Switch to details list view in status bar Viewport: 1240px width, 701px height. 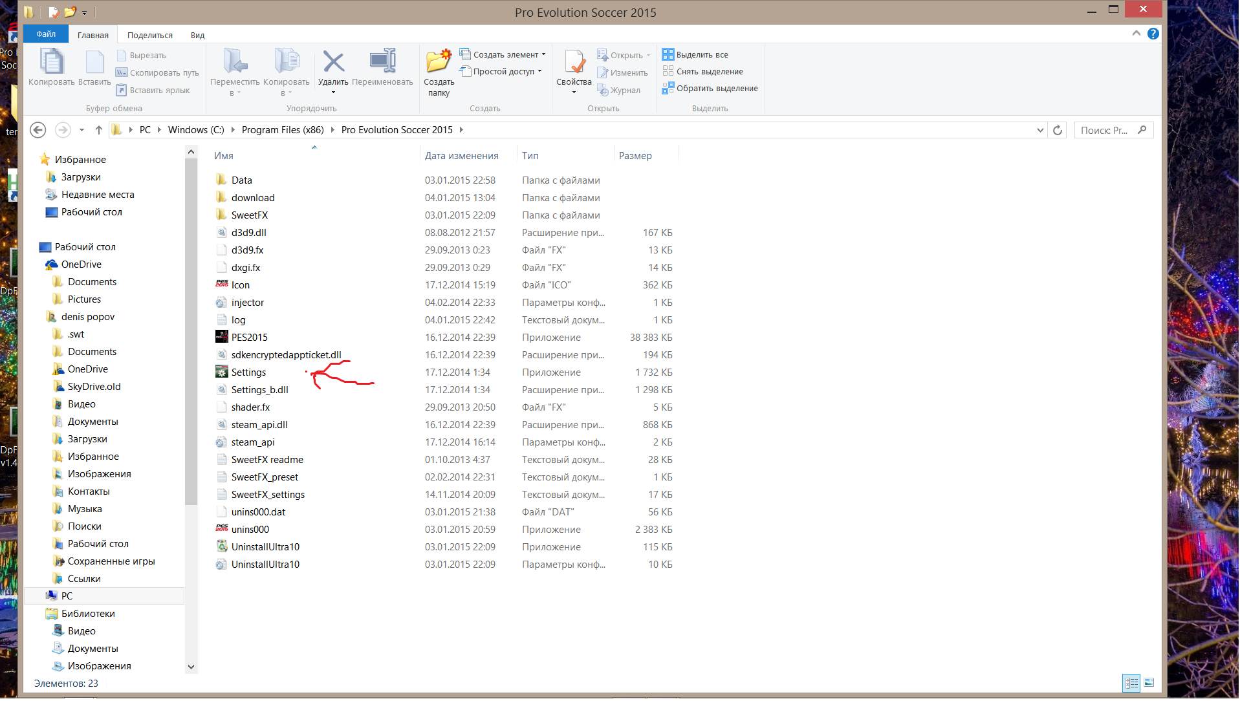(1131, 683)
